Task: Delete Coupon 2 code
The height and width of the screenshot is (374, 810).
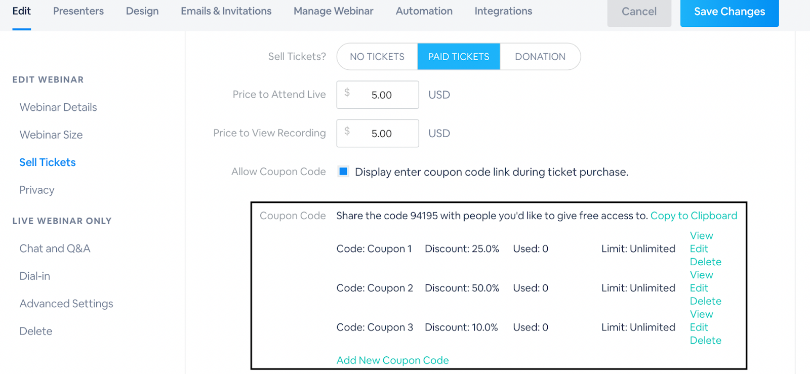Action: (x=705, y=301)
